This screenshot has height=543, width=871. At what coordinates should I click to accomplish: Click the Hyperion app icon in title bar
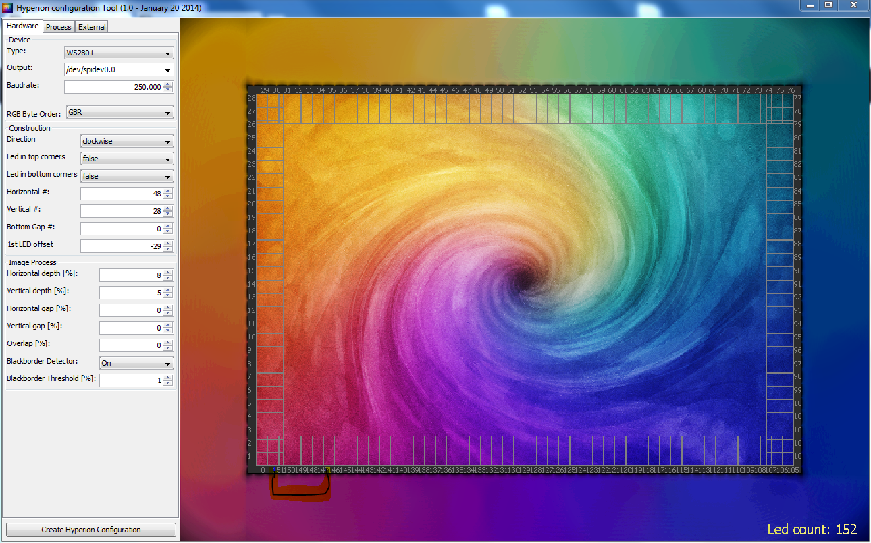(7, 7)
